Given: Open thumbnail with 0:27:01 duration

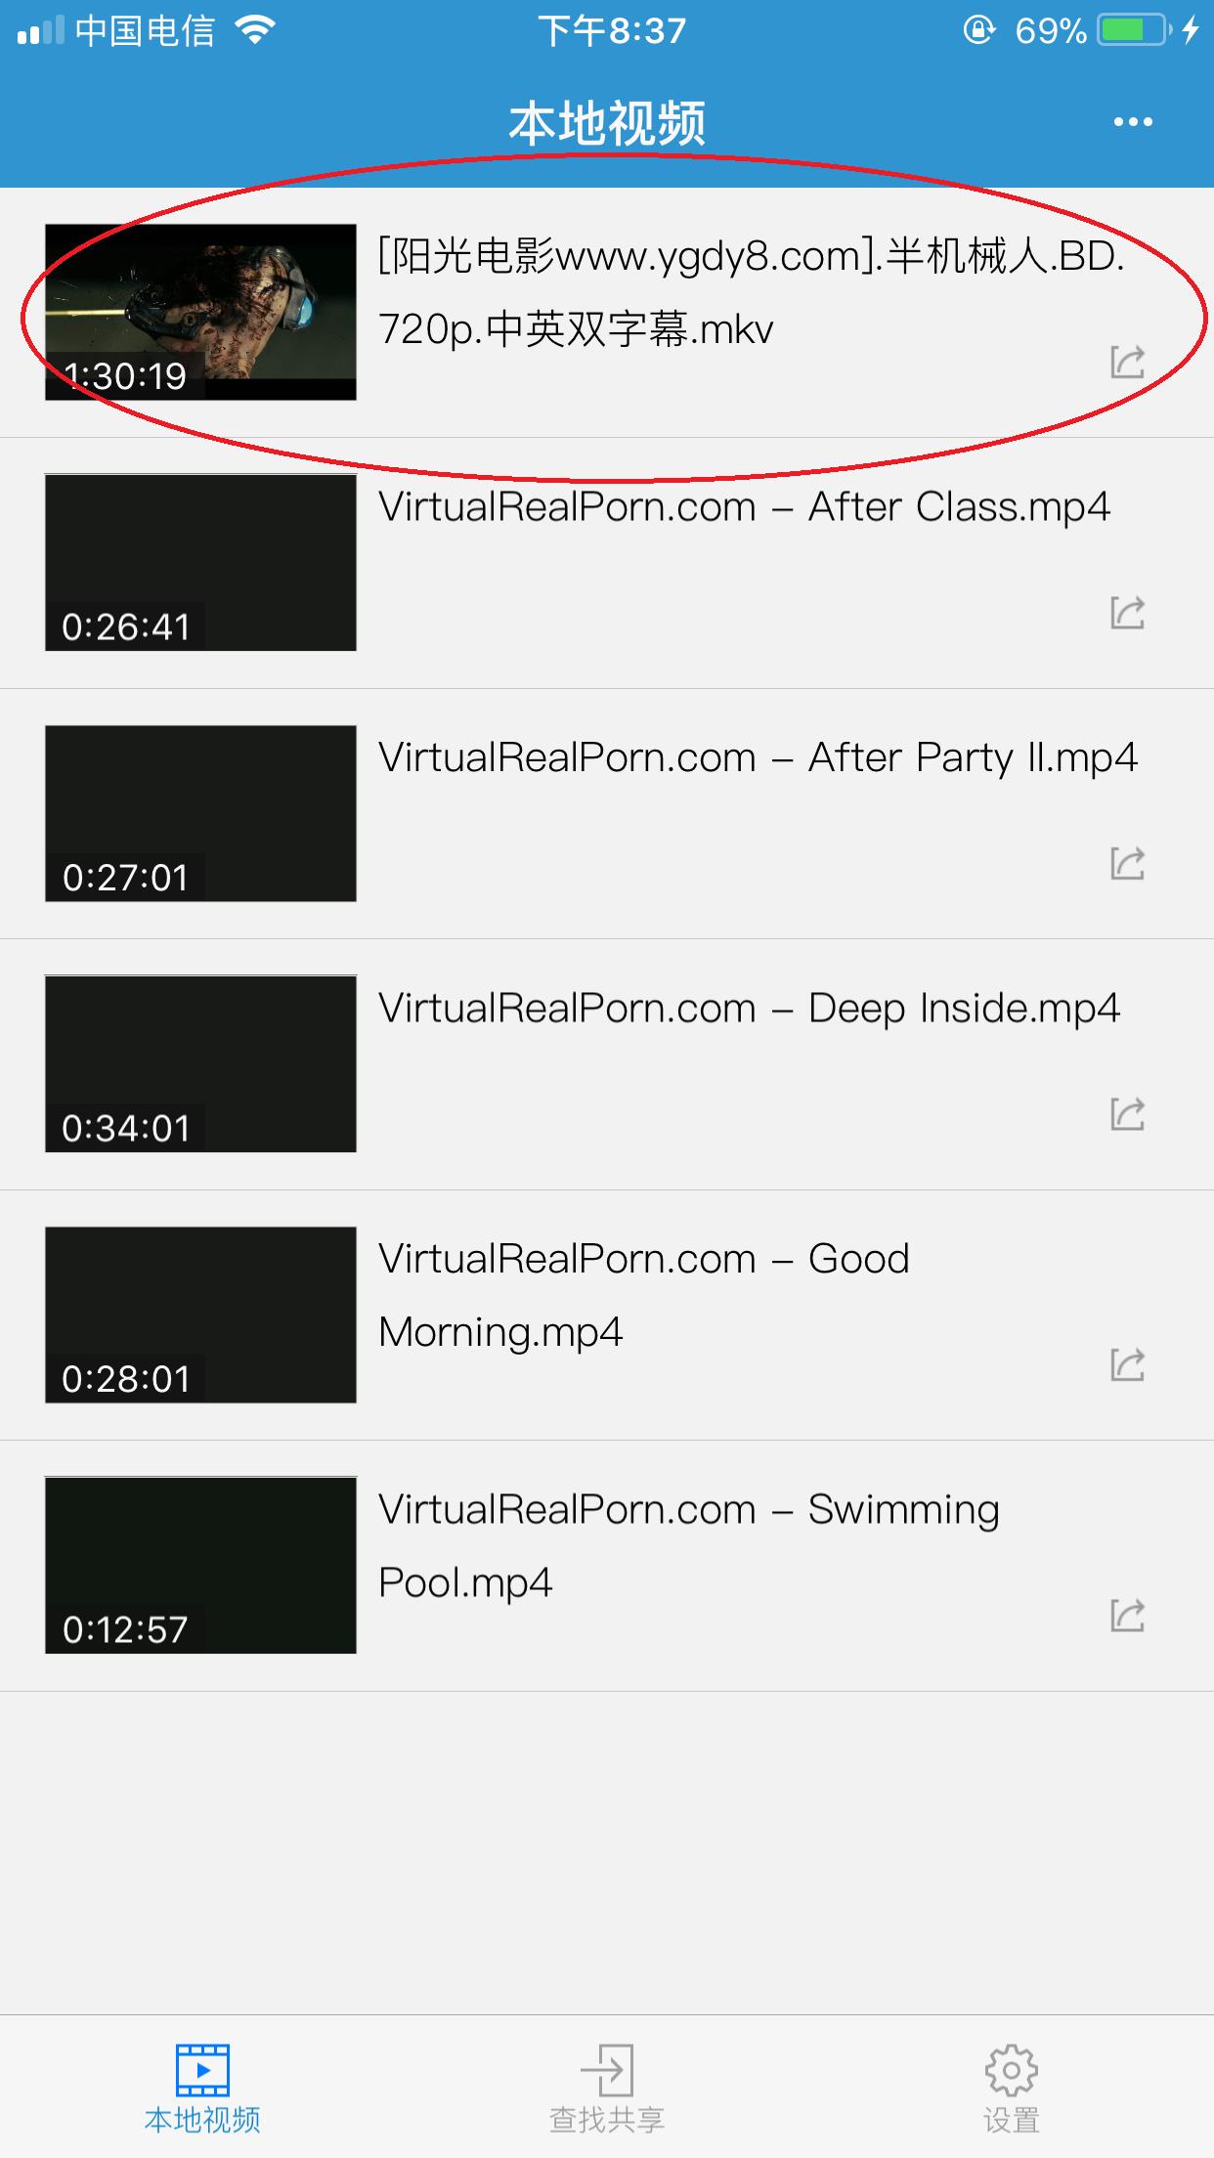Looking at the screenshot, I should click(200, 813).
